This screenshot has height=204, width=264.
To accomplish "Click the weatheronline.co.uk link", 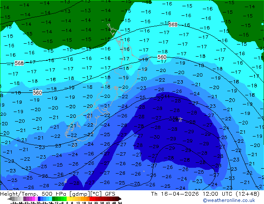I will pos(229,200).
